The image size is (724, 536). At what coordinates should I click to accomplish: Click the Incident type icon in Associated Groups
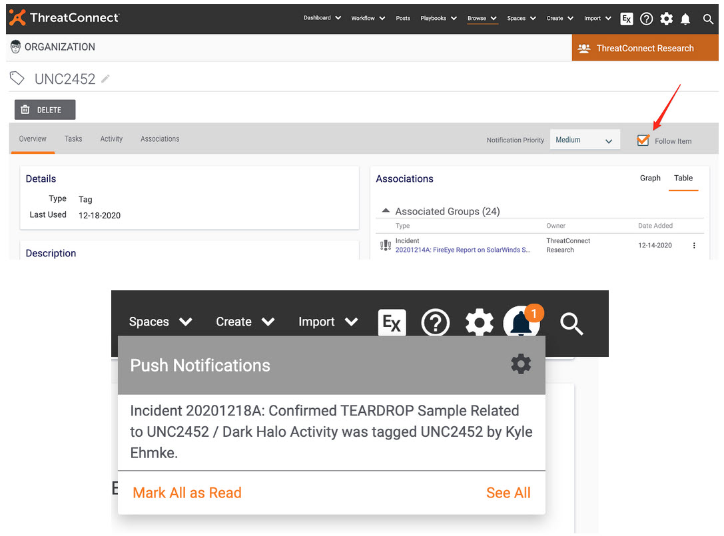(x=386, y=245)
